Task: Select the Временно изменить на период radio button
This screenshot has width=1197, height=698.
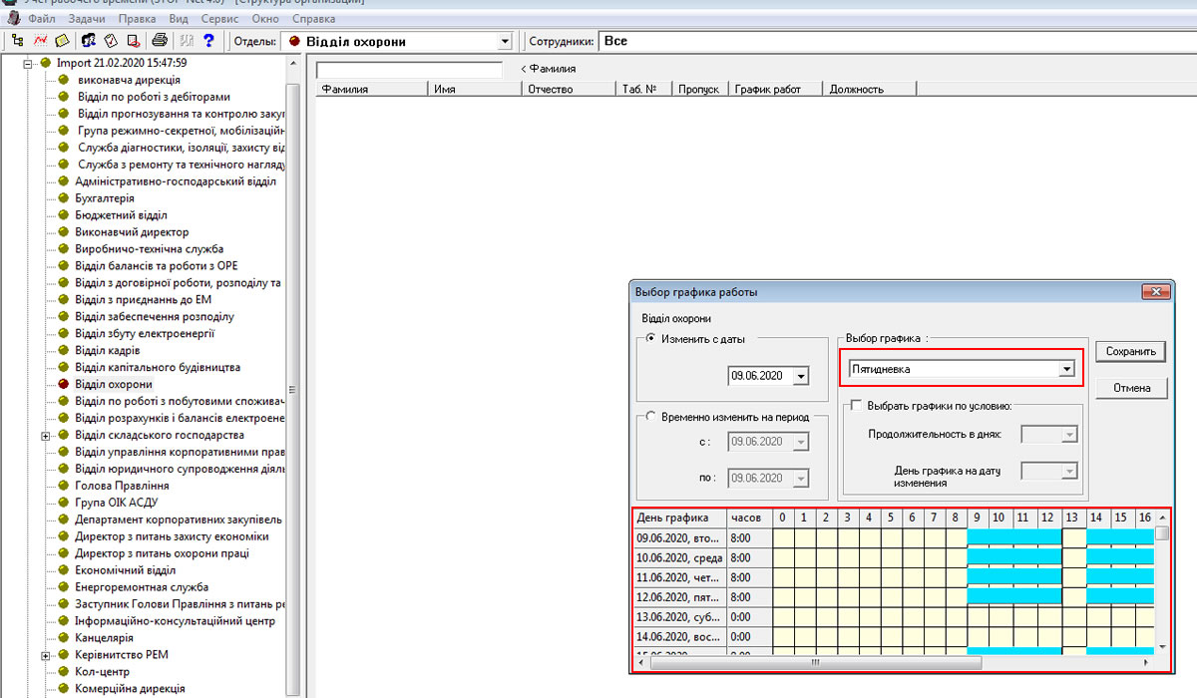Action: tap(651, 417)
